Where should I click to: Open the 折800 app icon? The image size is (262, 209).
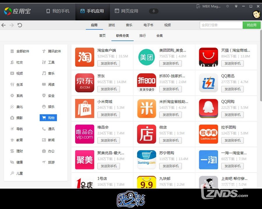[146, 83]
